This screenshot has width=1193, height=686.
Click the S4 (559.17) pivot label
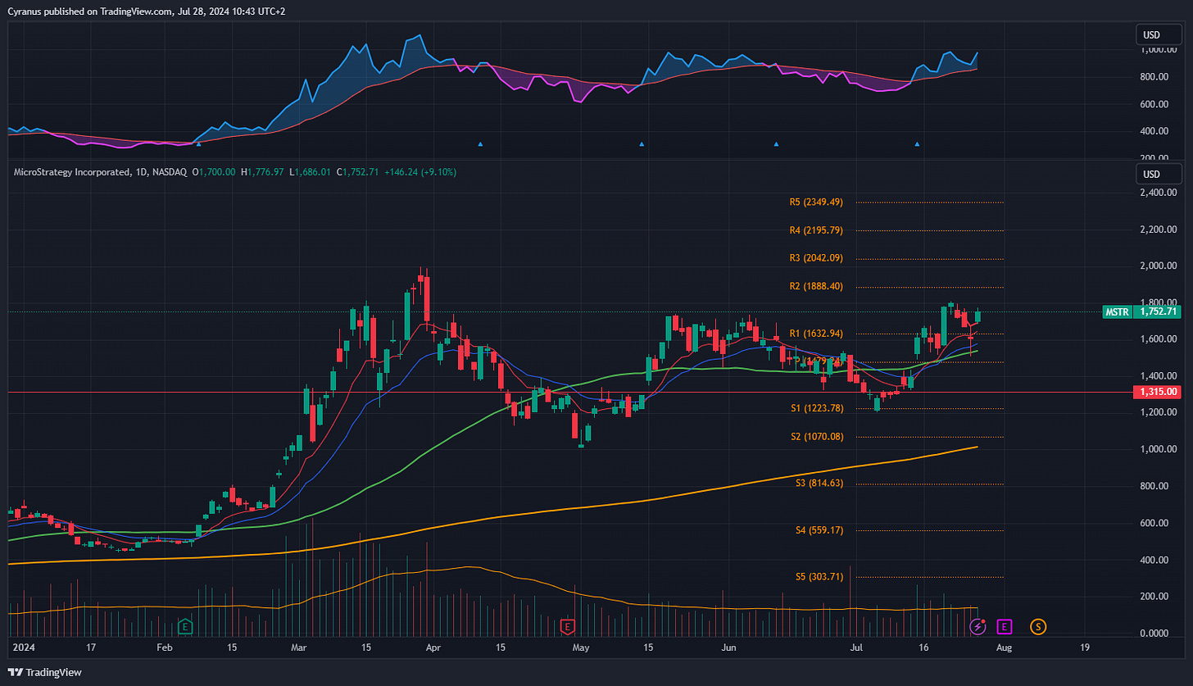coord(819,530)
